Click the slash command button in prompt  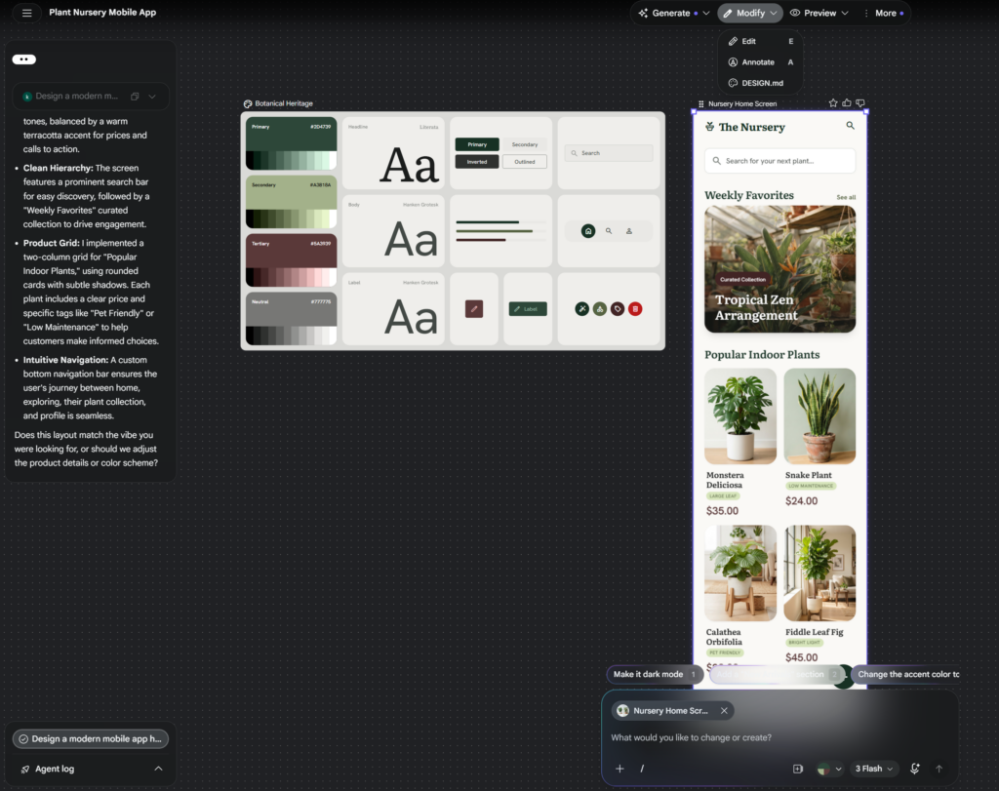tap(642, 769)
